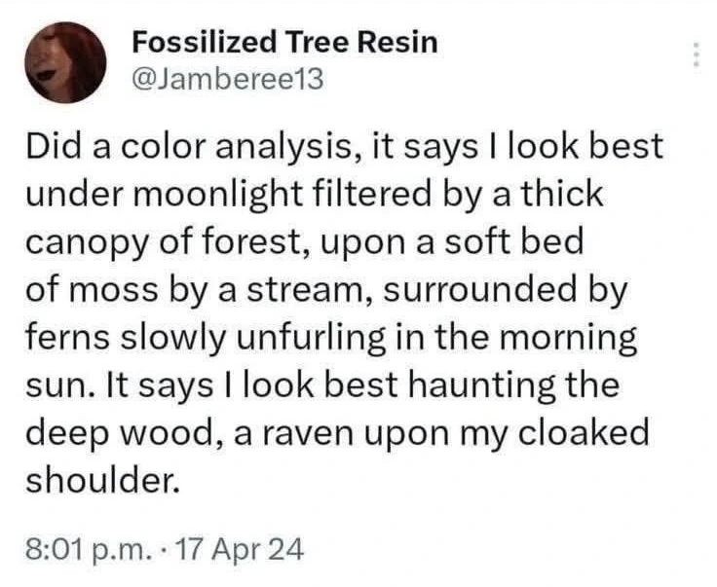Click the Fossilized Tree Resin profile avatar
The width and height of the screenshot is (717, 587).
click(x=65, y=62)
